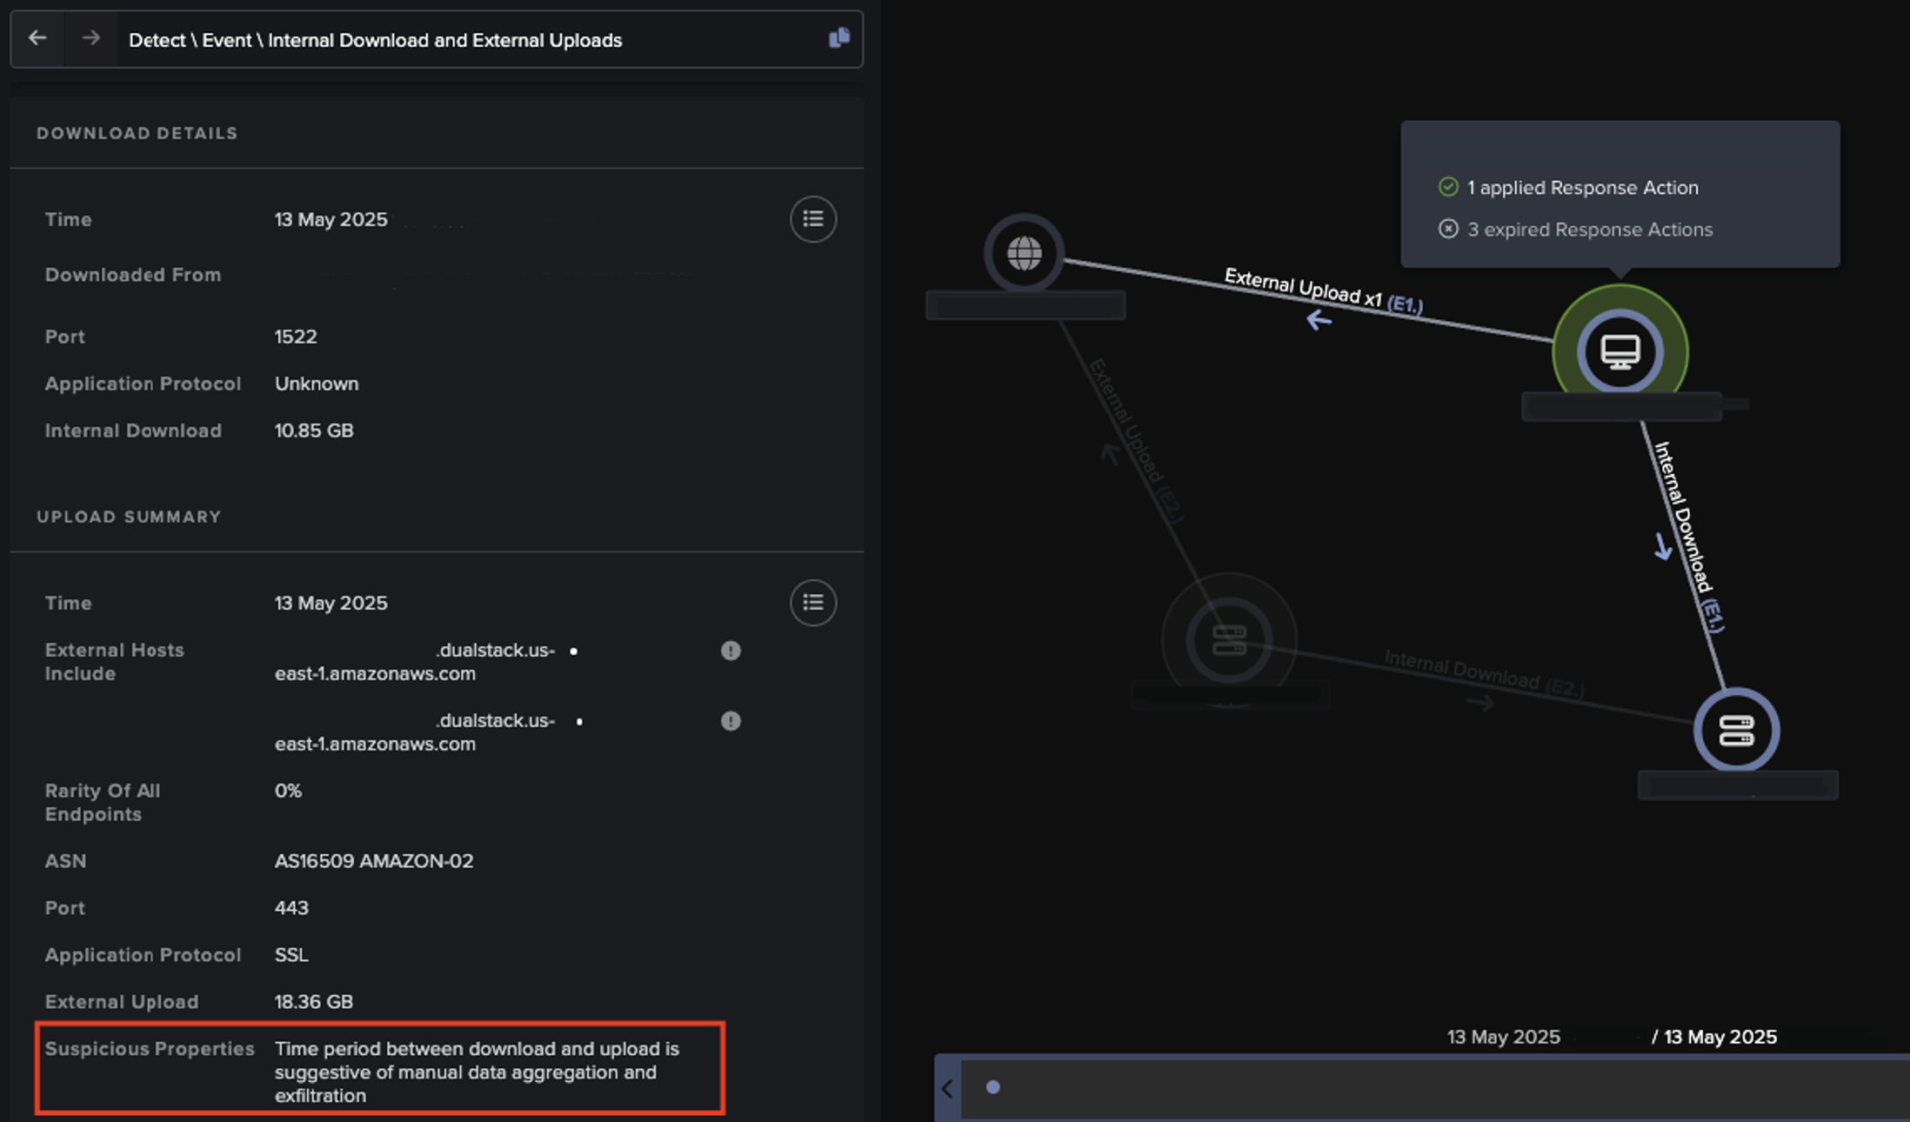Image resolution: width=1910 pixels, height=1122 pixels.
Task: Go back with the left arrow
Action: [x=37, y=38]
